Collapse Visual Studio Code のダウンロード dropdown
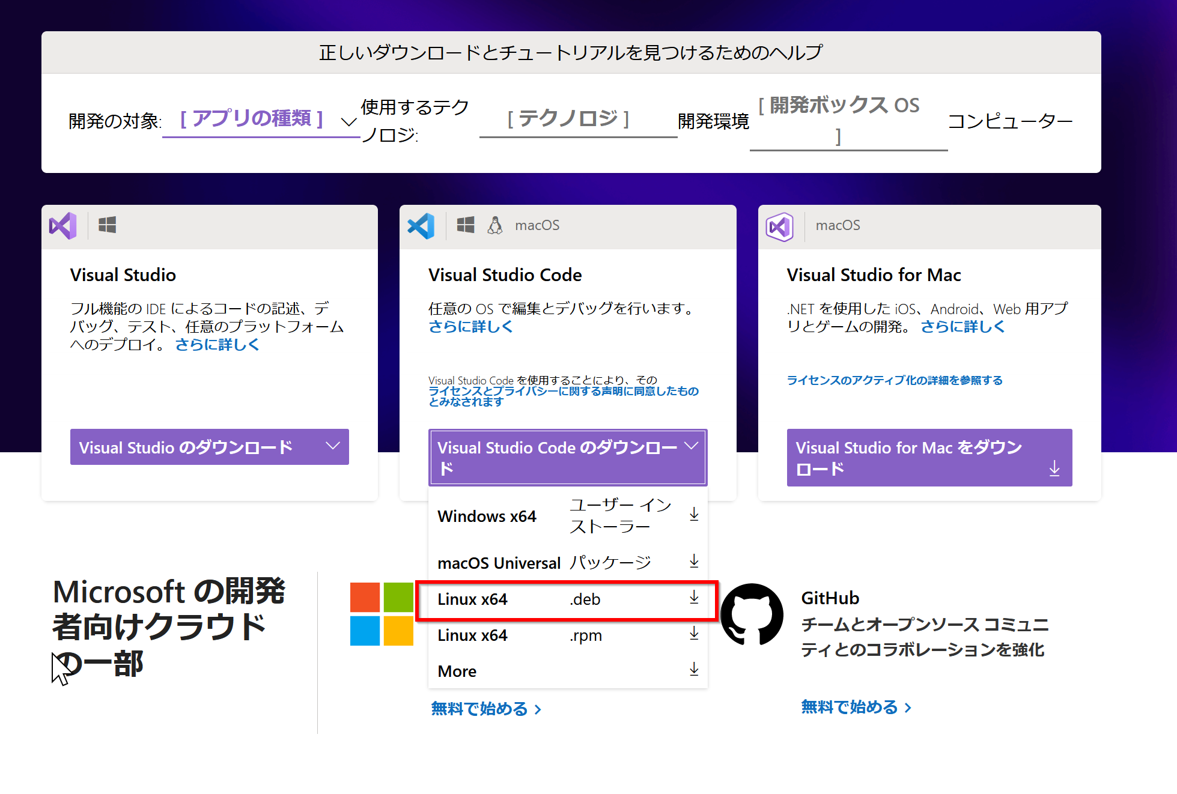Image resolution: width=1177 pixels, height=794 pixels. [568, 458]
